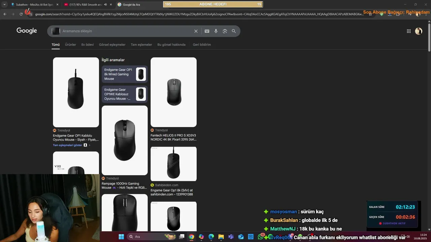The width and height of the screenshot is (431, 242).
Task: Open the Google apps grid
Action: pos(409,31)
